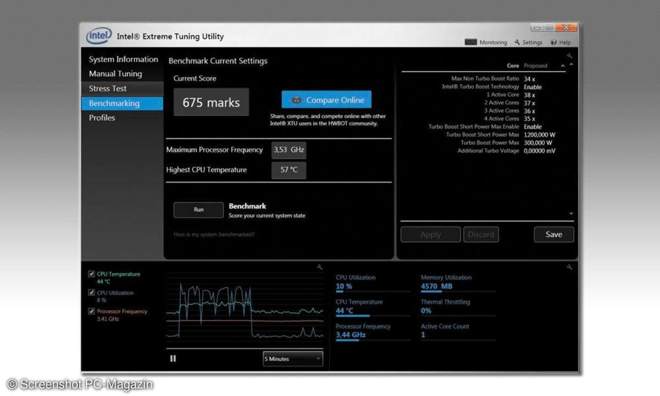This screenshot has width=660, height=396.
Task: Open the 'How is my system benchmarked?' link
Action: pyautogui.click(x=214, y=235)
